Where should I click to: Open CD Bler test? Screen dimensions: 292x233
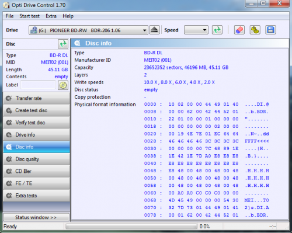[37, 171]
